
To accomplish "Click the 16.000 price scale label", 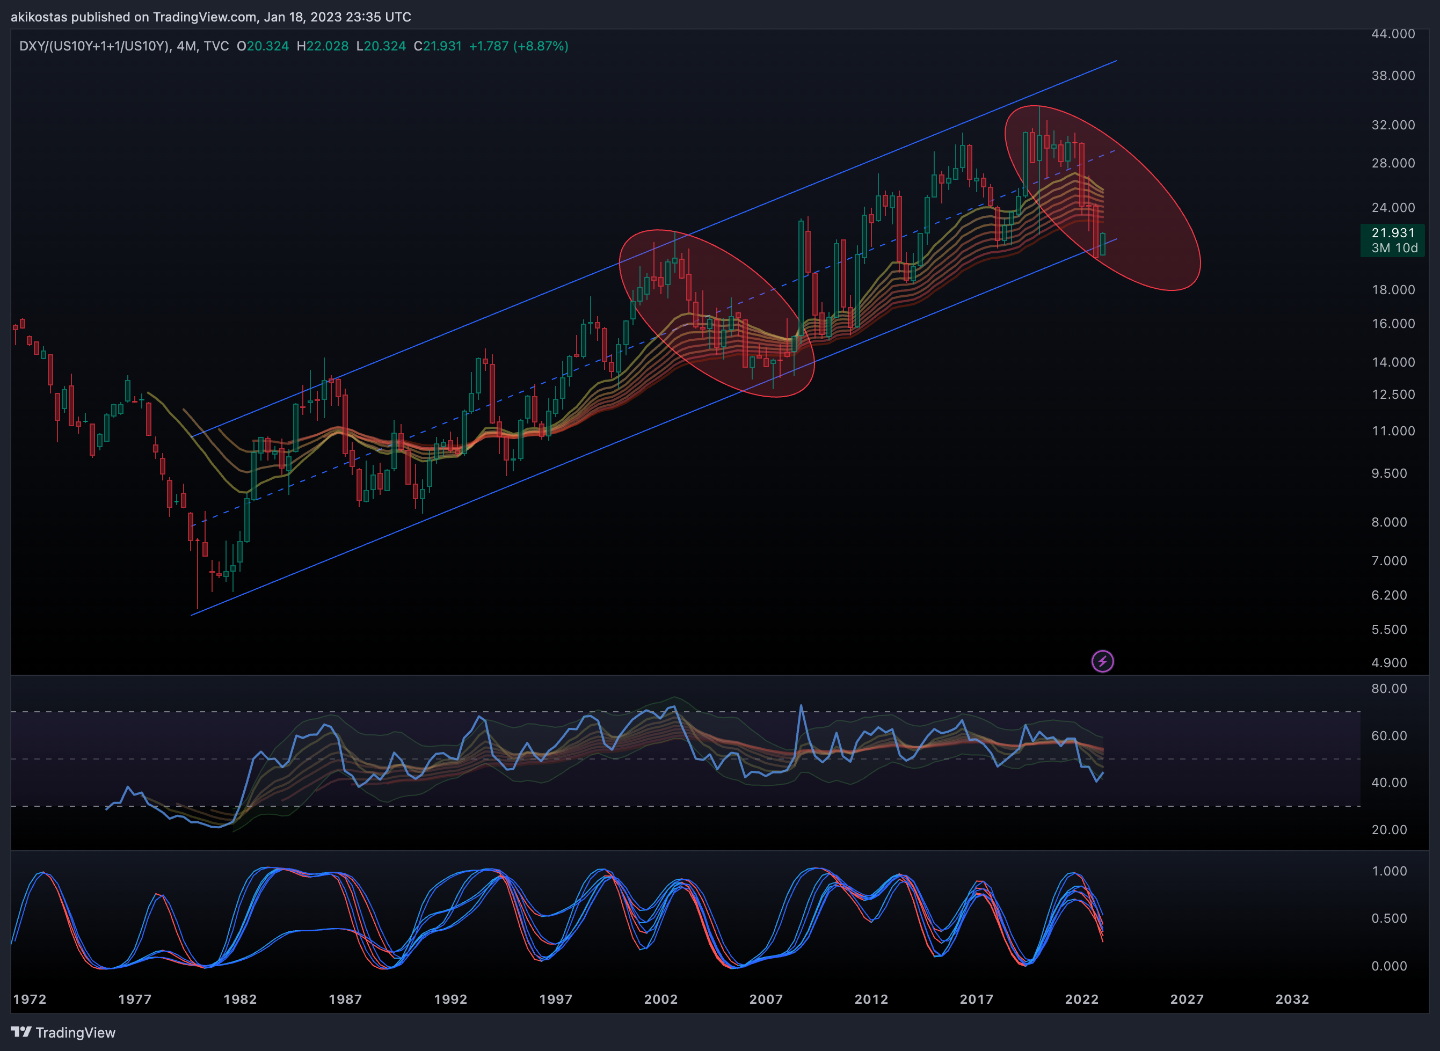I will 1393,323.
